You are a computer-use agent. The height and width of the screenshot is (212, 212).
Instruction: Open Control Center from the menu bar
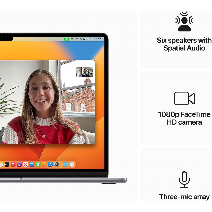click(x=84, y=39)
